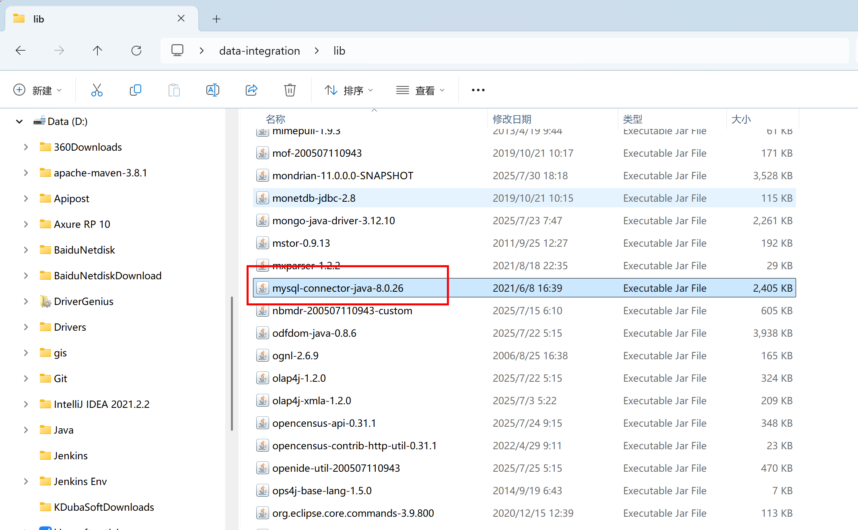The image size is (858, 530).
Task: Open data-integration via the breadcrumb
Action: point(259,50)
